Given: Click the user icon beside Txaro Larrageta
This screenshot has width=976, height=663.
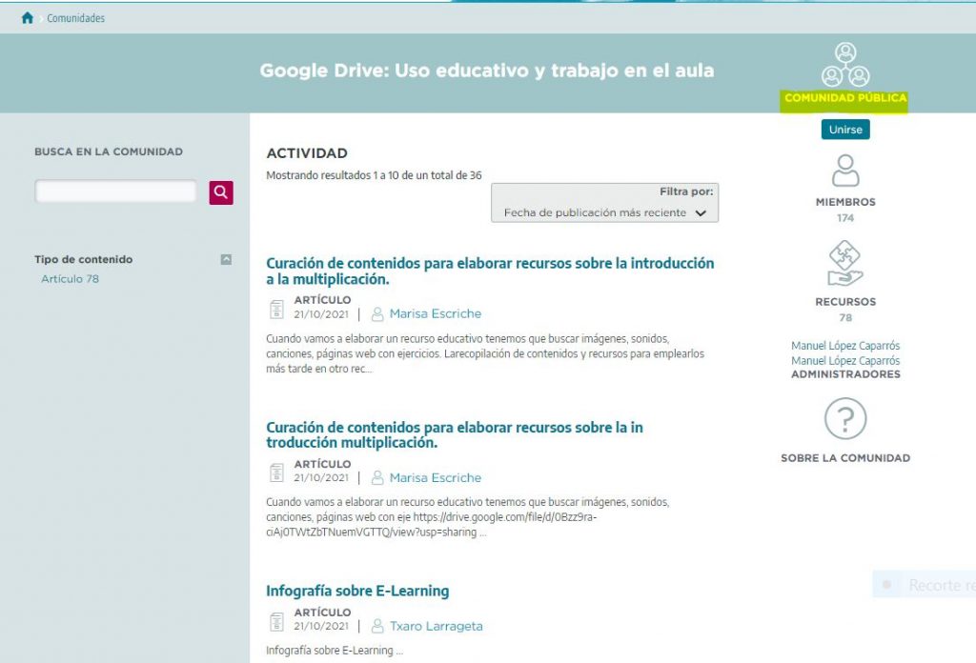Looking at the screenshot, I should [x=377, y=626].
